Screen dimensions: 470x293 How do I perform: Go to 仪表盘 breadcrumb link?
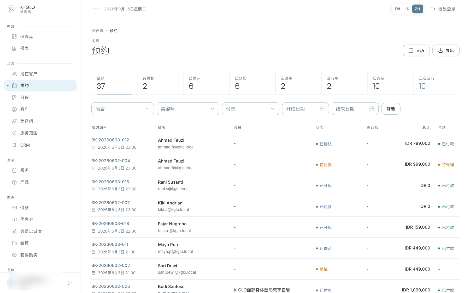click(97, 31)
